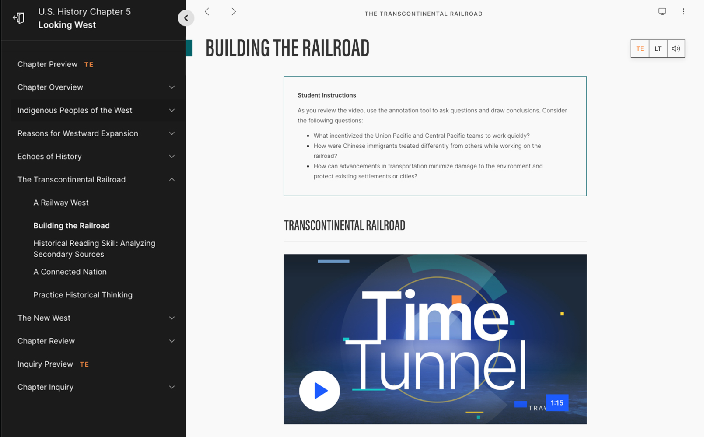Navigate back using the left arrow icon
The image size is (707, 437).
pyautogui.click(x=207, y=11)
